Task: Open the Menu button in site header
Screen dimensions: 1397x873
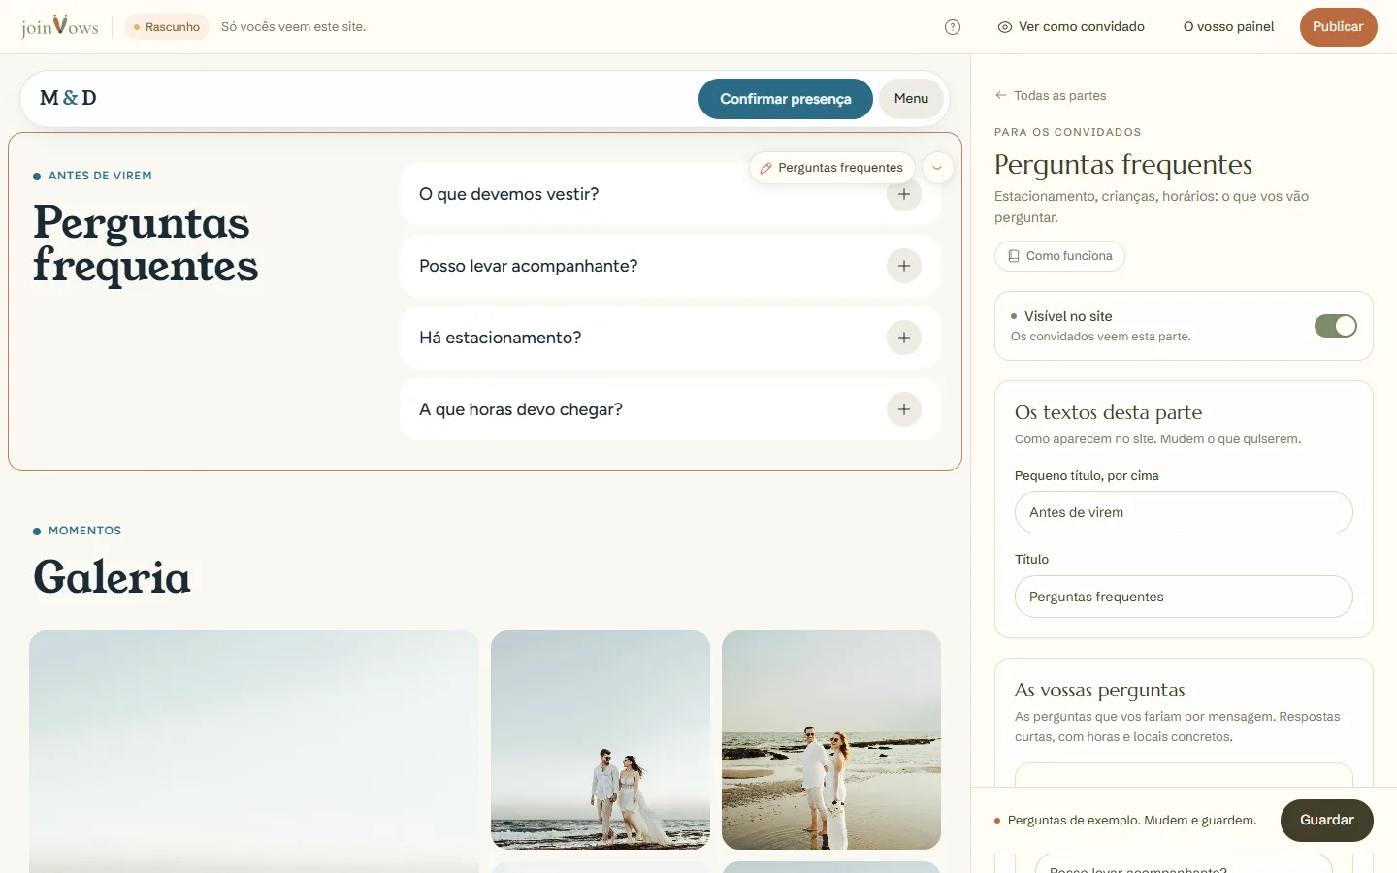Action: tap(911, 99)
